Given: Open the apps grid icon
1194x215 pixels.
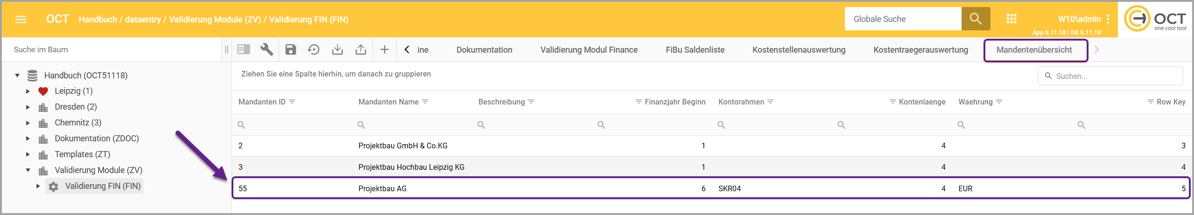Looking at the screenshot, I should click(1011, 19).
